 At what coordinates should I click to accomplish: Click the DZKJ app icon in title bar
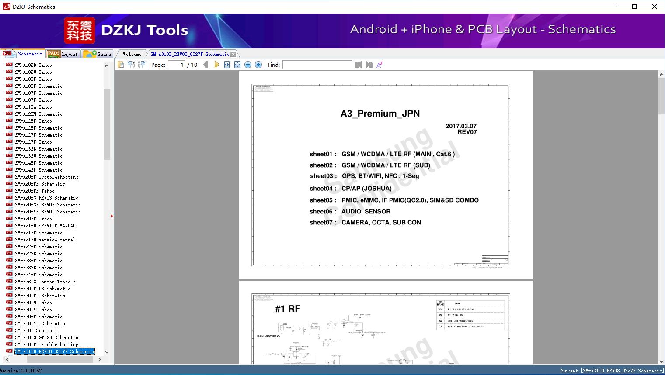[7, 7]
